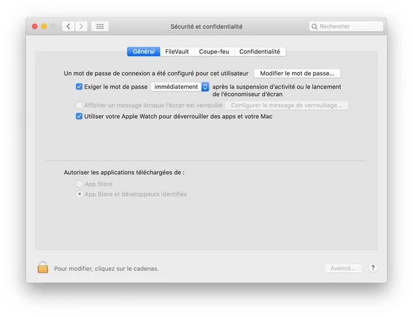
Task: Open the FileVault tab
Action: pyautogui.click(x=177, y=51)
